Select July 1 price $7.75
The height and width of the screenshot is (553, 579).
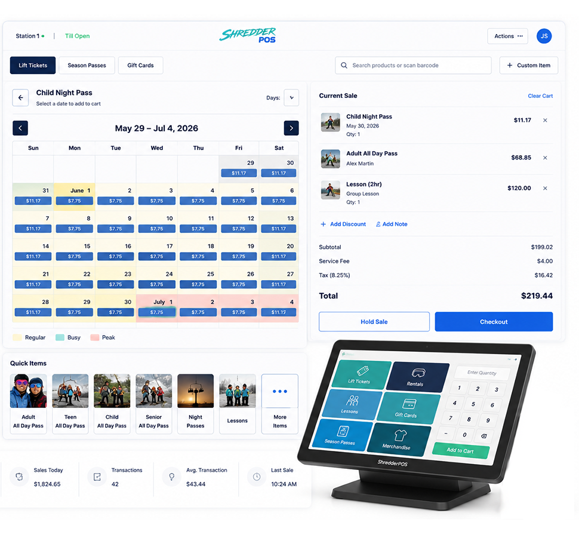[156, 312]
